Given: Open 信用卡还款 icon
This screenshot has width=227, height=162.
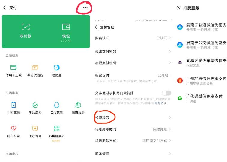Looking at the screenshot, I should (x=13, y=67).
